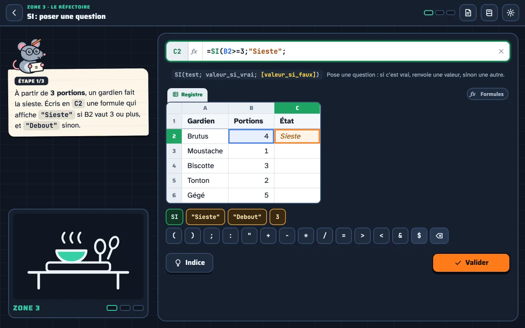Insert double-quote key
525x328 pixels.
tap(249, 236)
